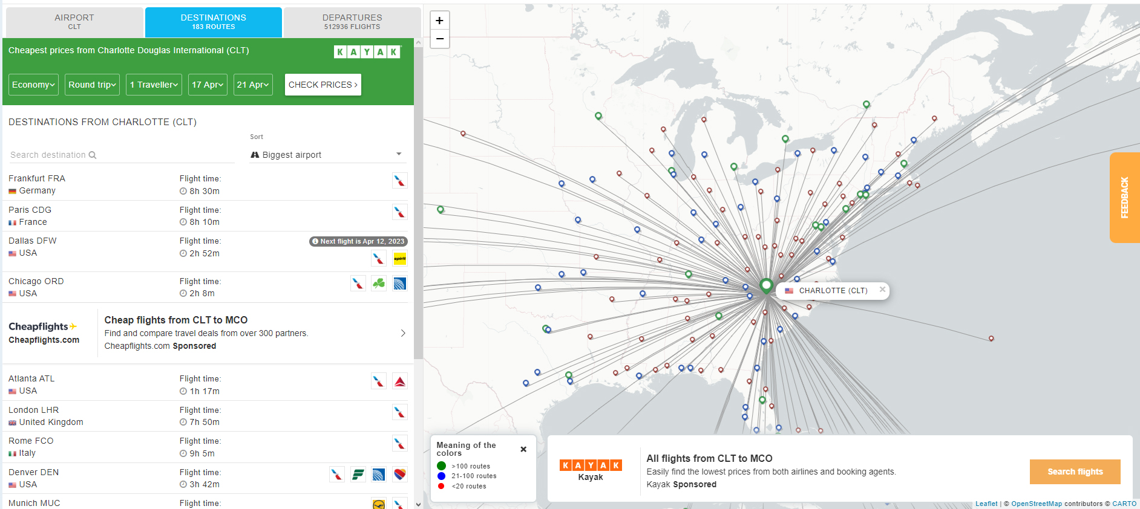Click the Search destination field
Viewport: 1140px width, 509px height.
pos(121,155)
